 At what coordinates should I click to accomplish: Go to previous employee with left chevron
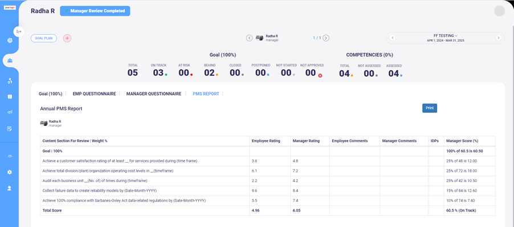249,38
